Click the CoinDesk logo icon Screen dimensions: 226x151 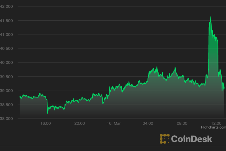click(x=164, y=139)
